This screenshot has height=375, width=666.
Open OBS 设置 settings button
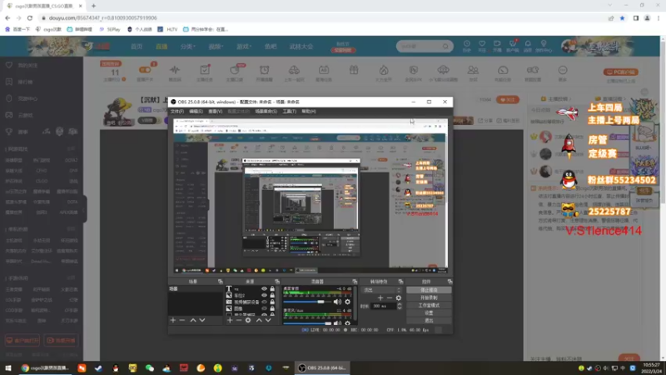click(x=429, y=313)
